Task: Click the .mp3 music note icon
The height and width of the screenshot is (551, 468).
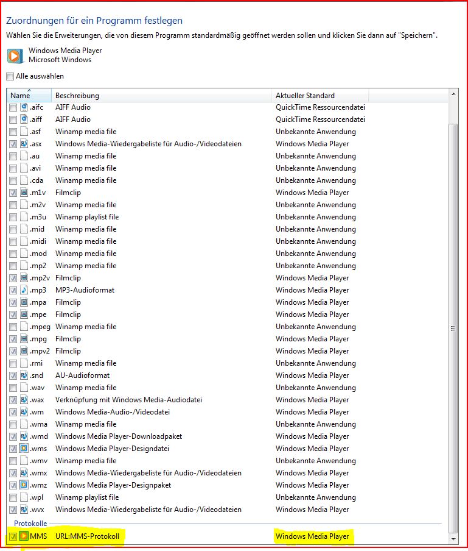Action: pyautogui.click(x=24, y=290)
